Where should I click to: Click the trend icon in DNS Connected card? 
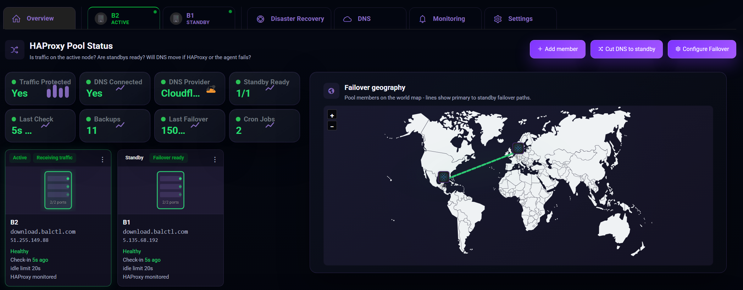click(x=120, y=88)
